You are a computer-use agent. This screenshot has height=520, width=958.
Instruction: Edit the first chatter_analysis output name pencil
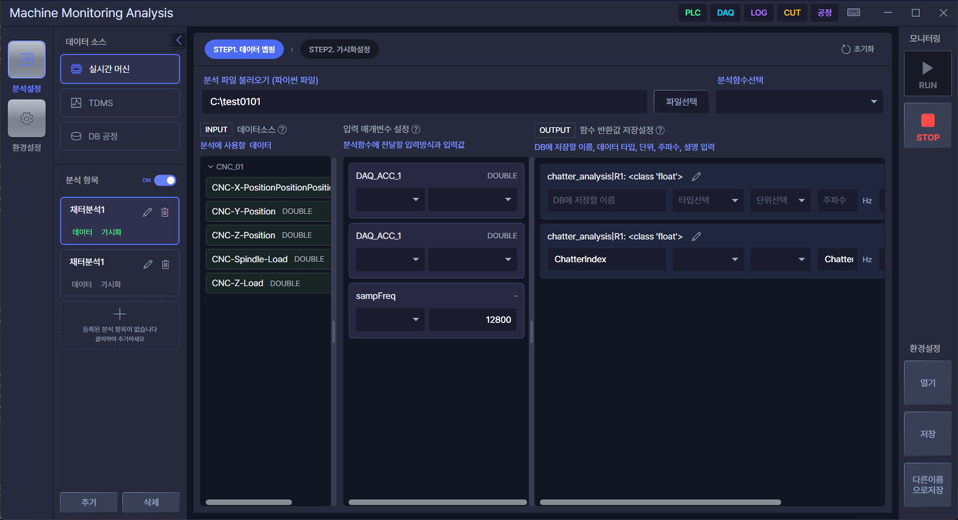coord(696,177)
